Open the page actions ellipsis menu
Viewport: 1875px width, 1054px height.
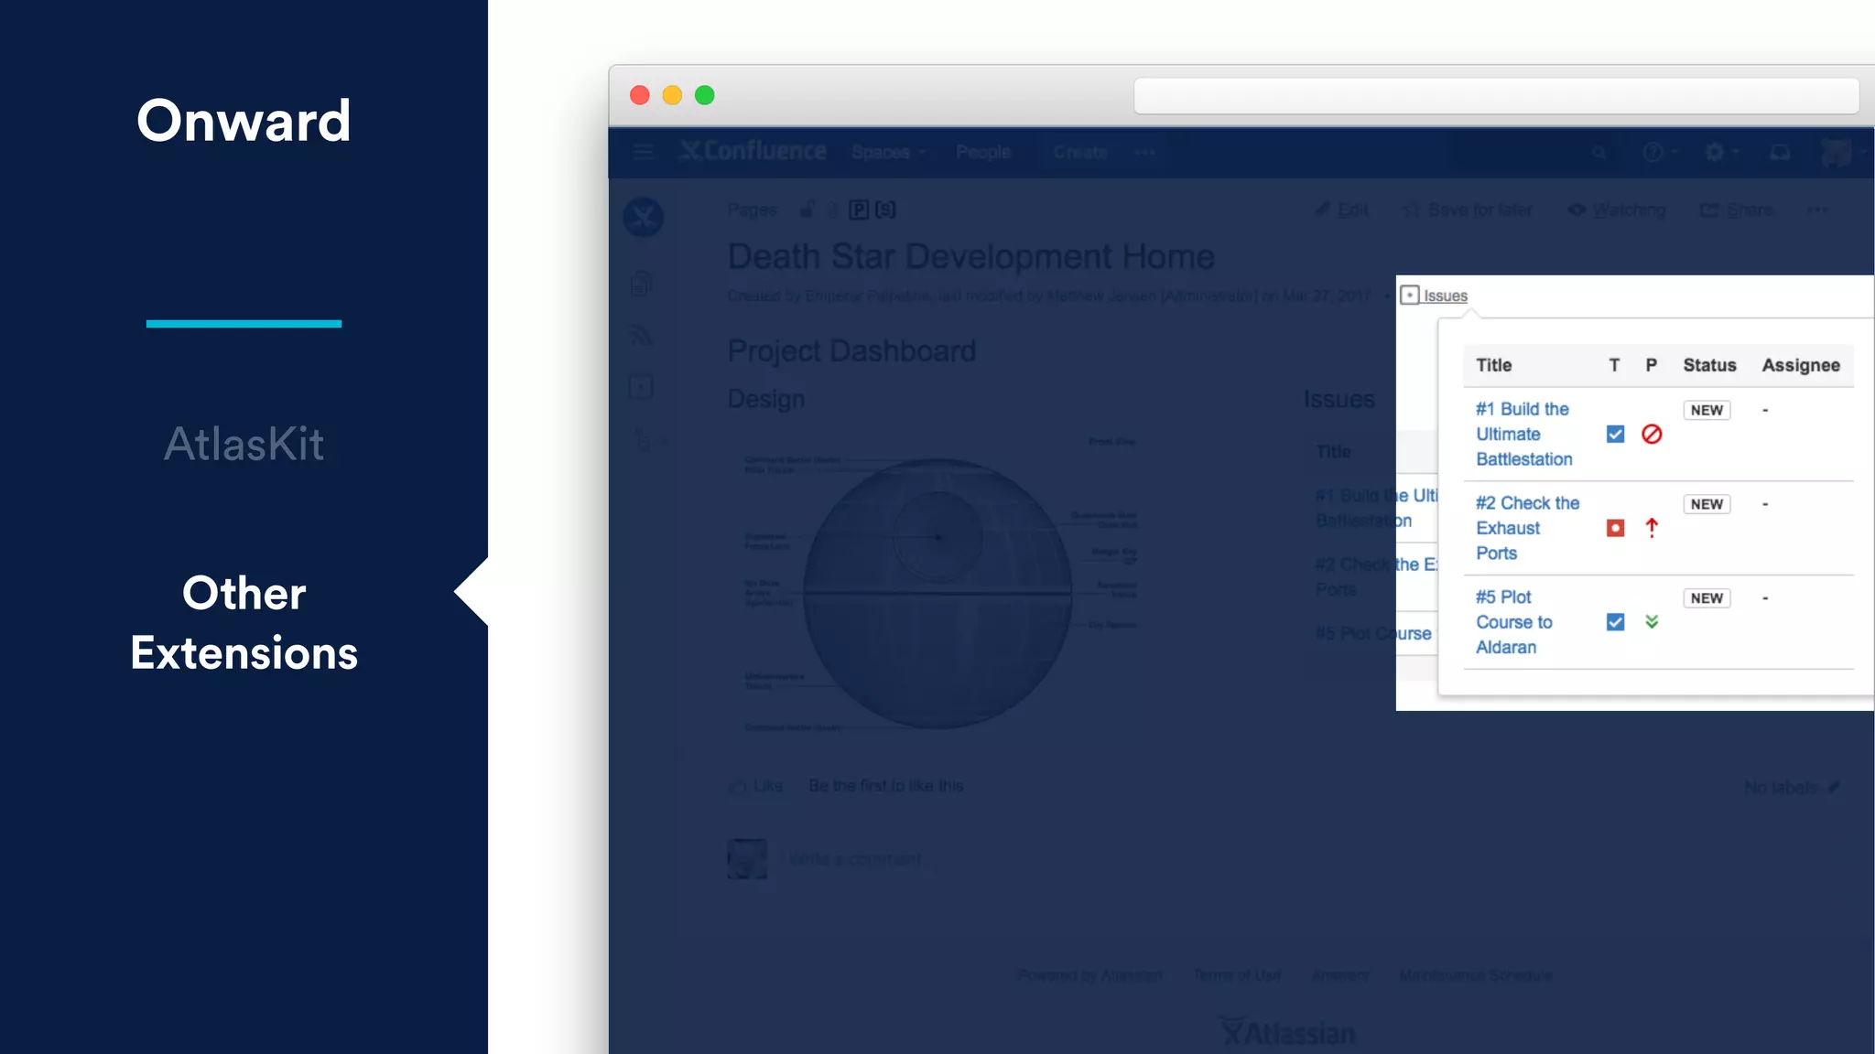coord(1818,210)
